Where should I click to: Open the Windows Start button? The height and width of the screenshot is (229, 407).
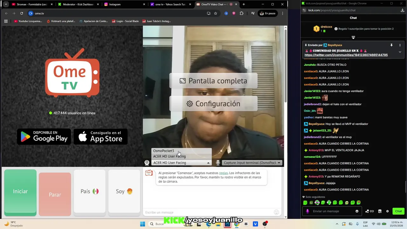click(142, 224)
